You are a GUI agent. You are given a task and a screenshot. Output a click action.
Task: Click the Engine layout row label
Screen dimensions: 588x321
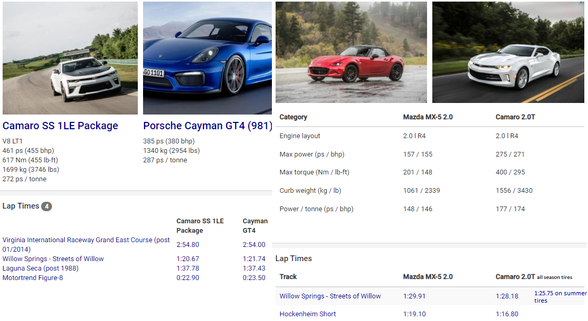pos(300,136)
